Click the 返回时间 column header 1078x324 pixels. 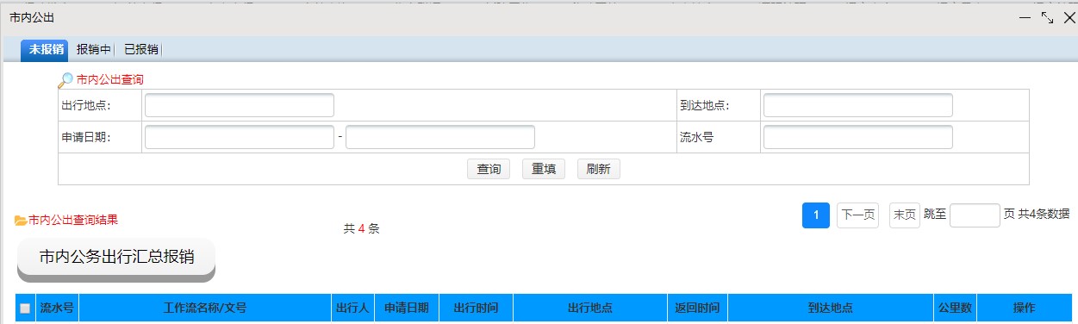coord(697,308)
